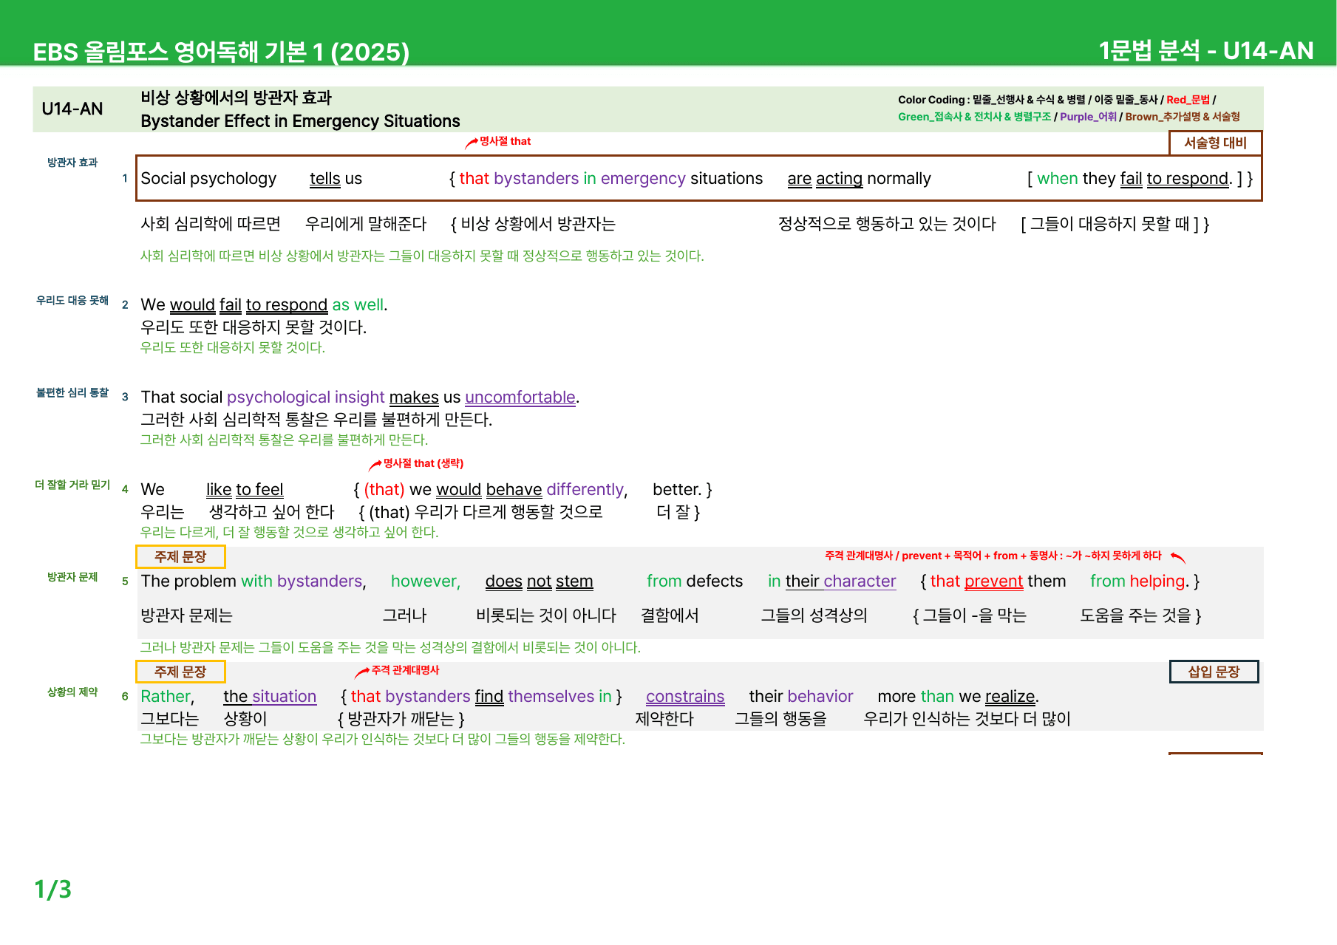The height and width of the screenshot is (945, 1337).
Task: Click the 'Purple_어휘' legend label
Action: pyautogui.click(x=1088, y=117)
